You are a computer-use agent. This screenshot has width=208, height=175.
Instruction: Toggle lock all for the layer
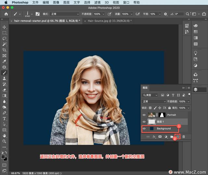(x=169, y=108)
